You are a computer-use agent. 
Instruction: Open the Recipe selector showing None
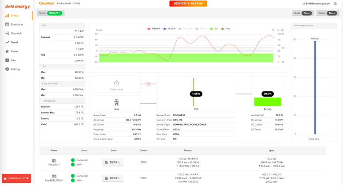(x=332, y=13)
